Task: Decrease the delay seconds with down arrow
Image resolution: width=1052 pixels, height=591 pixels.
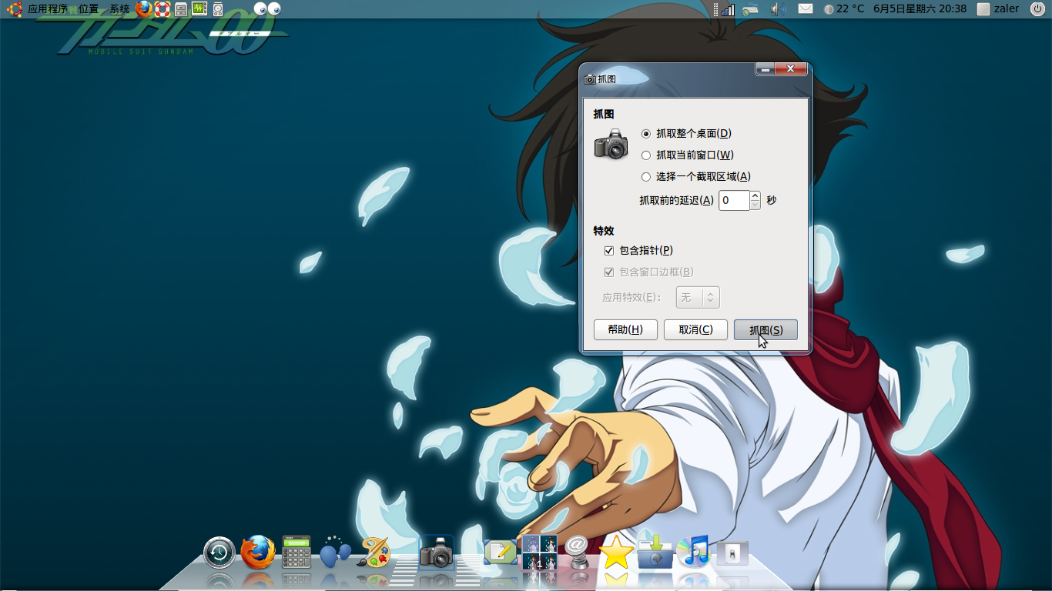Action: [x=755, y=205]
